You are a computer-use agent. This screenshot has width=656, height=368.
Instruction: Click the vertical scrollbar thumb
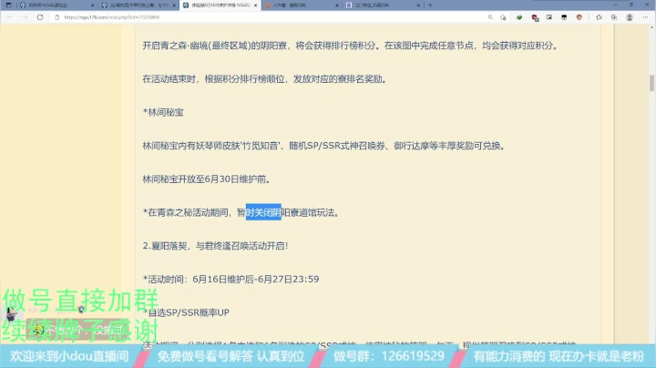click(x=651, y=83)
